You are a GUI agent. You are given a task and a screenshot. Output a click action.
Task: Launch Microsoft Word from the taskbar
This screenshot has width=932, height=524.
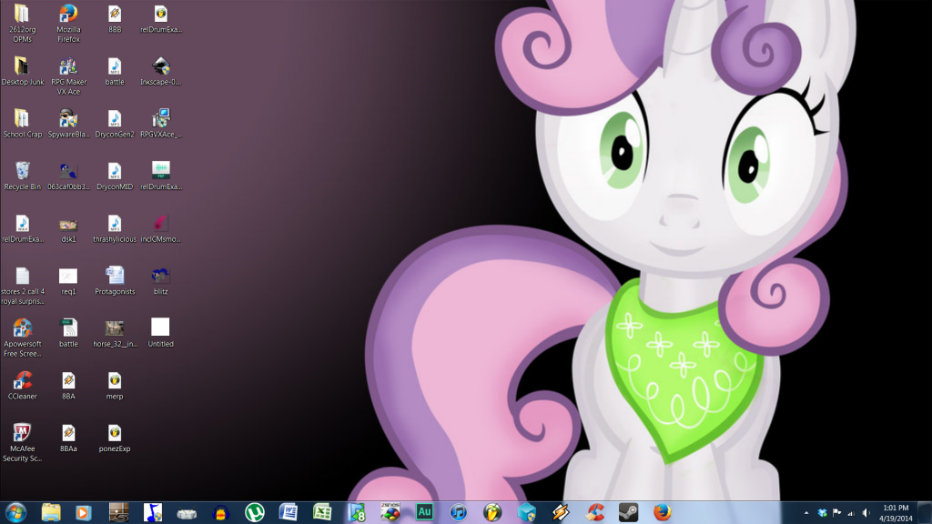click(289, 512)
